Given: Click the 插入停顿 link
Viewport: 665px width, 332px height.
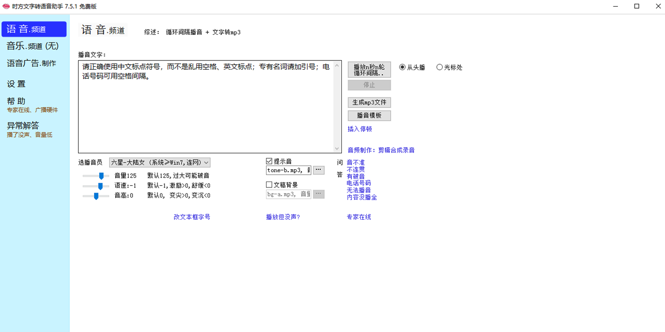Looking at the screenshot, I should [x=360, y=129].
